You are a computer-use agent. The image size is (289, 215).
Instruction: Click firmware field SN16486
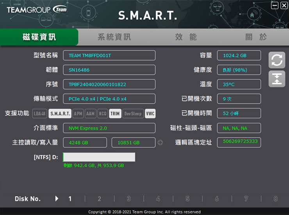109,70
